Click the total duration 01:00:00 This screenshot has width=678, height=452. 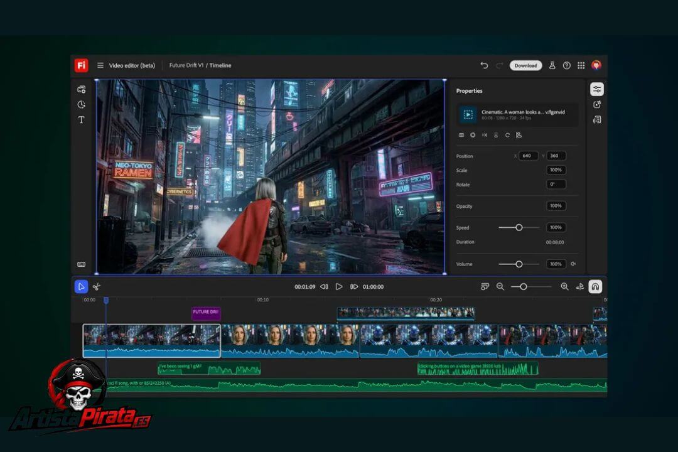click(373, 287)
